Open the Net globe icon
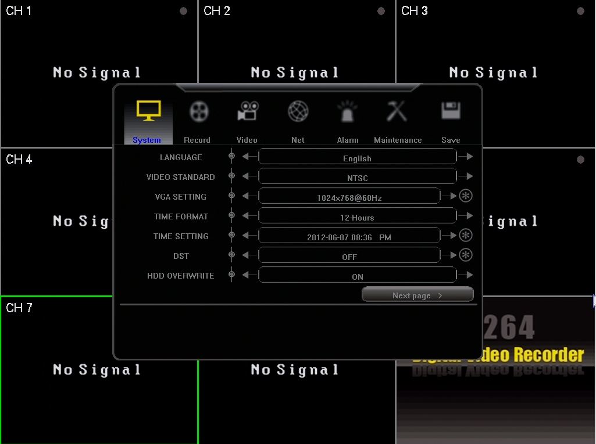The width and height of the screenshot is (596, 444). pos(298,111)
